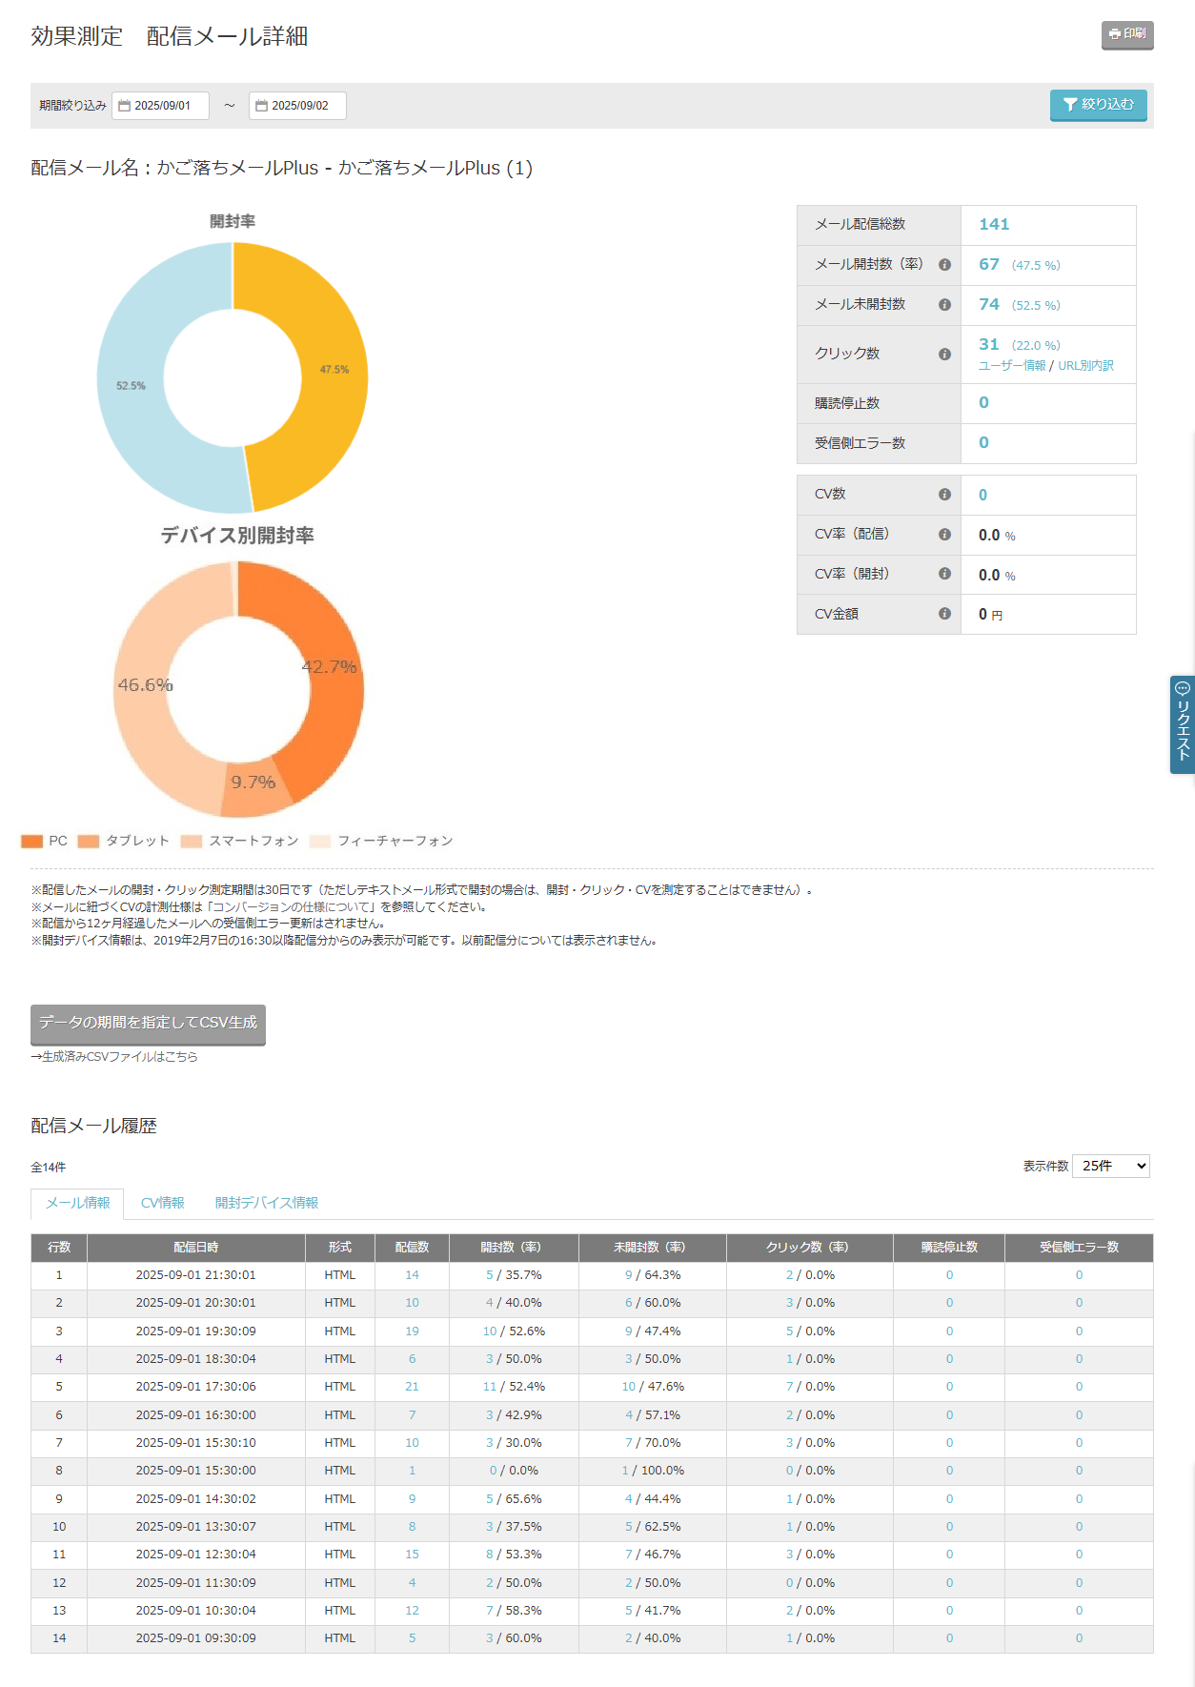The image size is (1195, 1687).
Task: Click the info icon beside CV数
Action: point(944,495)
